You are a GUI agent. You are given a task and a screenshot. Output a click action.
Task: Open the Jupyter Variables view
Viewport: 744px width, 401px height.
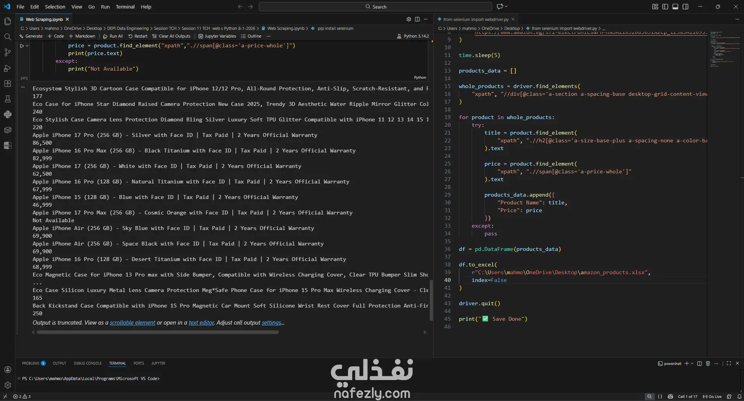click(x=217, y=36)
